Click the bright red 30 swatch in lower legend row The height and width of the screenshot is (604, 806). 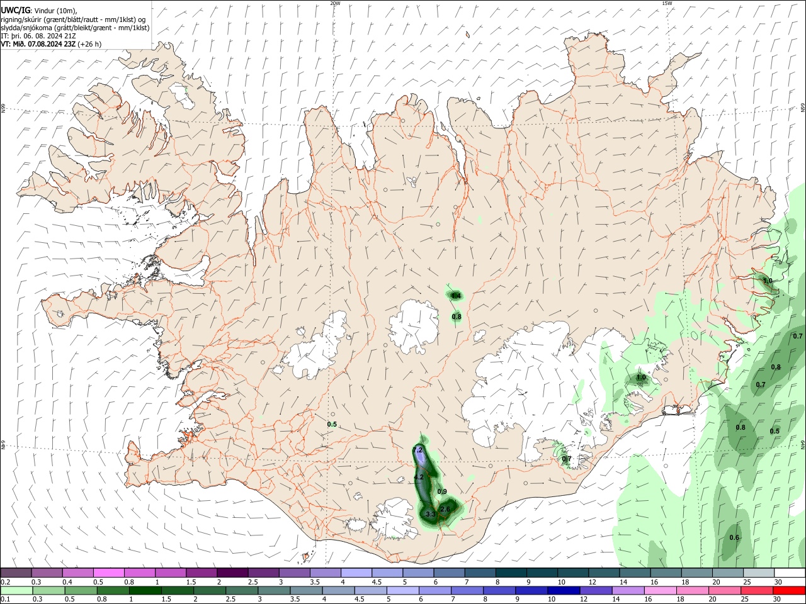[x=789, y=590]
